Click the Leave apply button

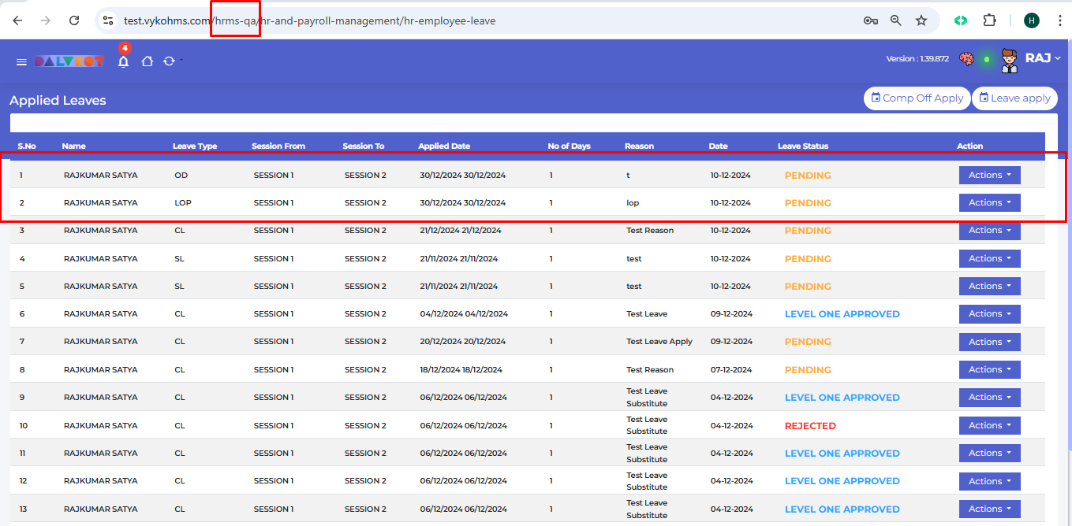point(1014,98)
